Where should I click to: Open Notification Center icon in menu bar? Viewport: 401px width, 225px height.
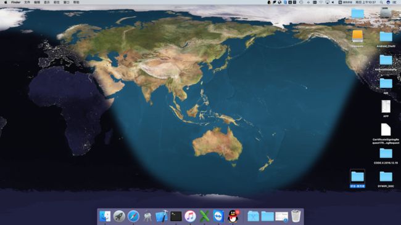395,2
